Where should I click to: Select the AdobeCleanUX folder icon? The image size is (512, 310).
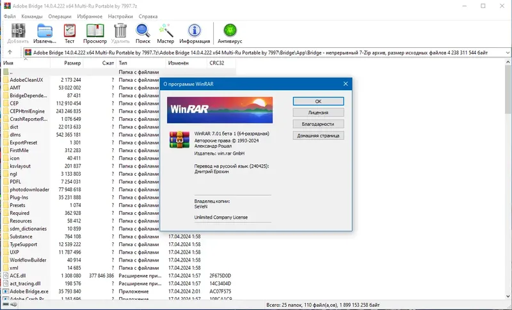click(x=6, y=80)
